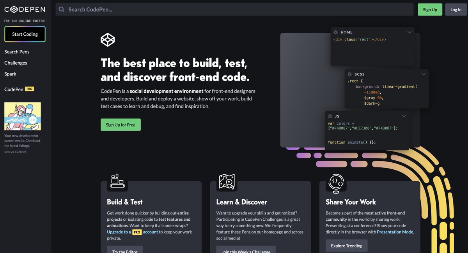Click TRY OUR ONLINE EDITOR label
This screenshot has width=468, height=253.
pyautogui.click(x=24, y=21)
